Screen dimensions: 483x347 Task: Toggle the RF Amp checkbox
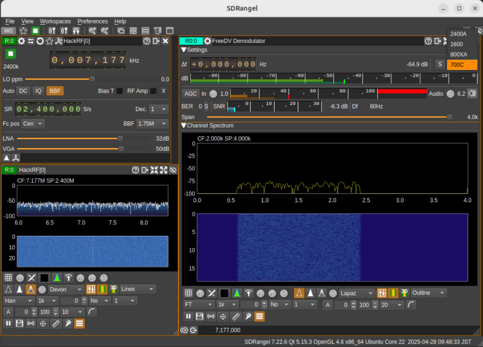pos(153,91)
